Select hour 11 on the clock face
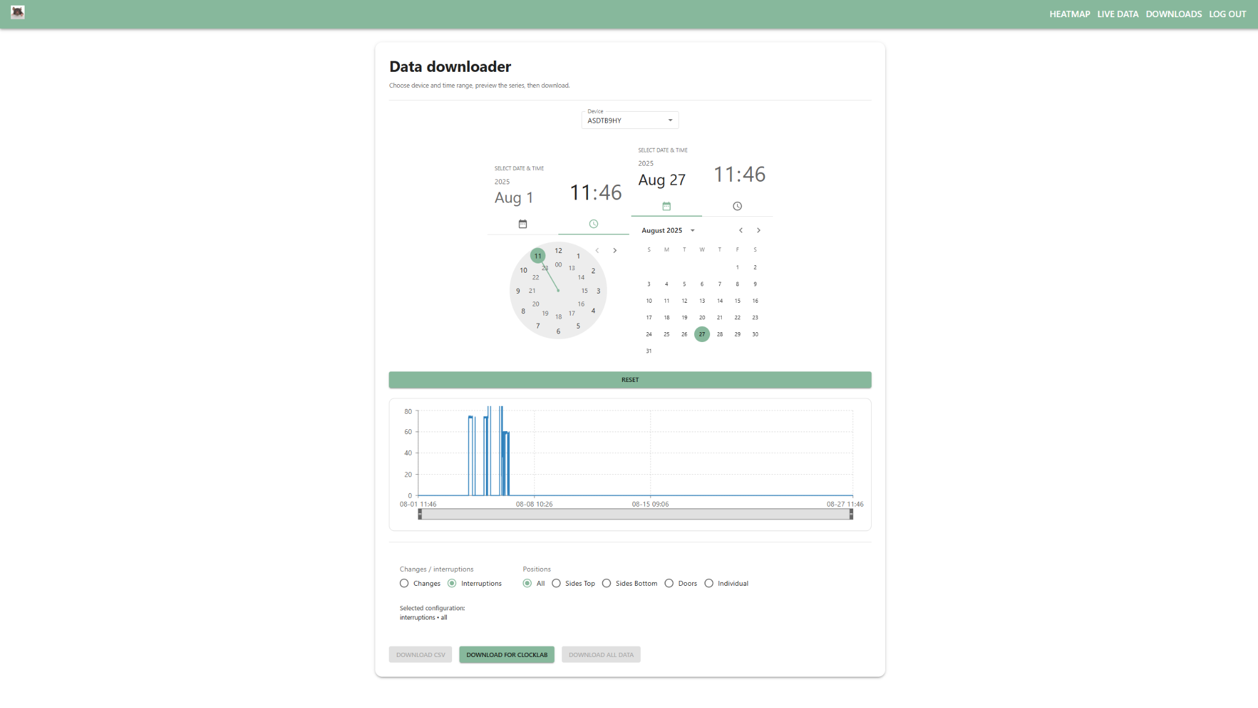This screenshot has height=708, width=1258. click(538, 256)
